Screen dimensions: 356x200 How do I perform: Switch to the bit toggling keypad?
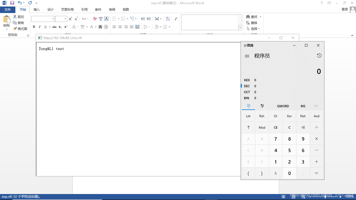(x=262, y=106)
